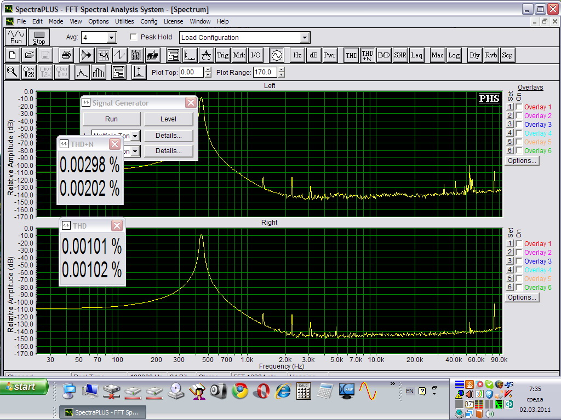The height and width of the screenshot is (420, 561).
Task: Open the Config menu
Action: tap(149, 21)
